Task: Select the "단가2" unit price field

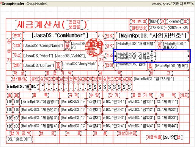Action: [115, 110]
